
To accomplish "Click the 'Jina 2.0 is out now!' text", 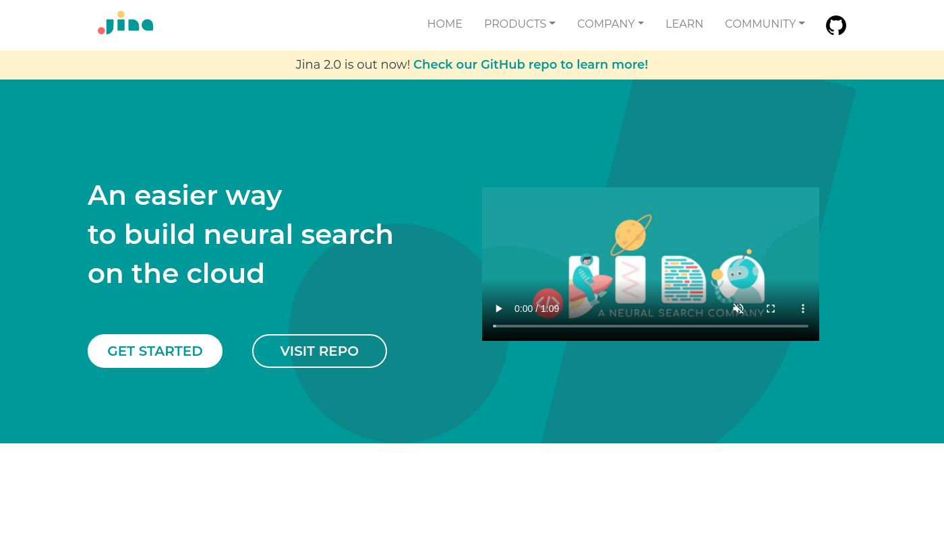I will click(353, 65).
